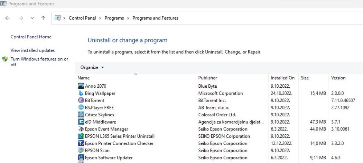Click version 2.77.1092 cell
The height and width of the screenshot is (163, 363).
click(340, 108)
